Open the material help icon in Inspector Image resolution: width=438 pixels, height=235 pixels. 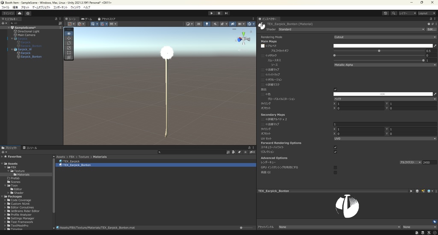[x=429, y=24]
